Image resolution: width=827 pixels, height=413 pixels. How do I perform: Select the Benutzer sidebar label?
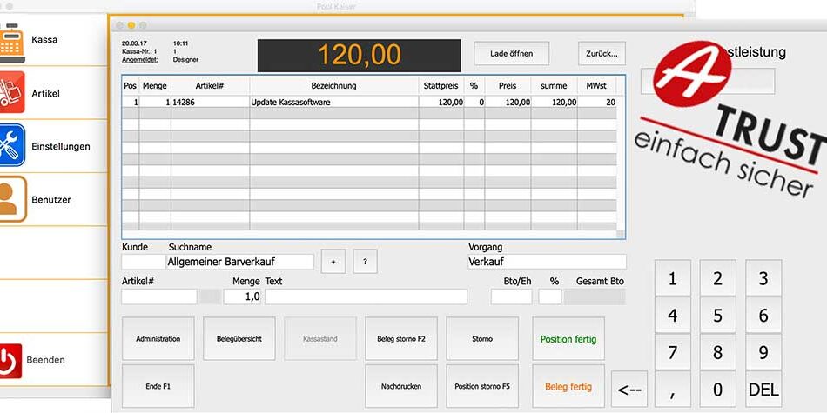51,200
